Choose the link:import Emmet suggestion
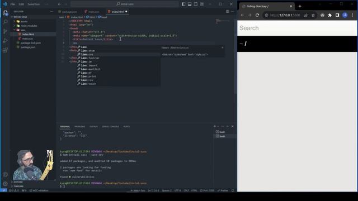This screenshot has width=358, height=201. (x=118, y=65)
